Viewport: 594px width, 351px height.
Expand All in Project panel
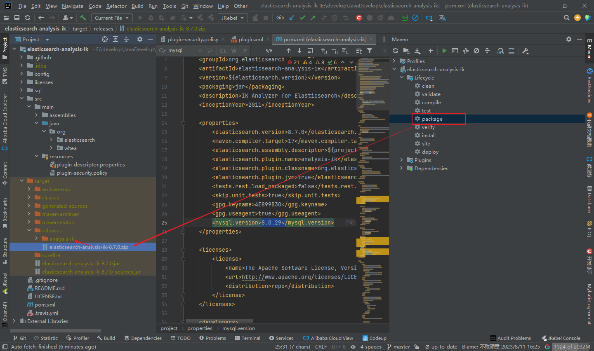pyautogui.click(x=115, y=39)
